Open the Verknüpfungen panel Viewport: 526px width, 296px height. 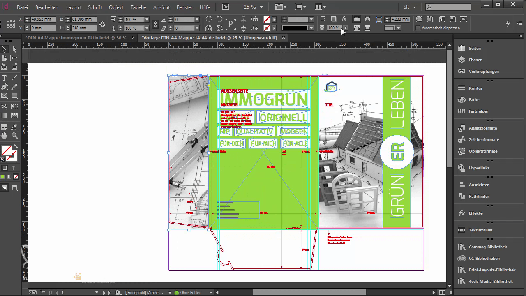(484, 71)
